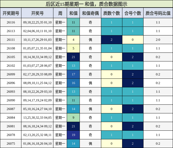Click prime count 0 in row 26105

click(x=112, y=57)
